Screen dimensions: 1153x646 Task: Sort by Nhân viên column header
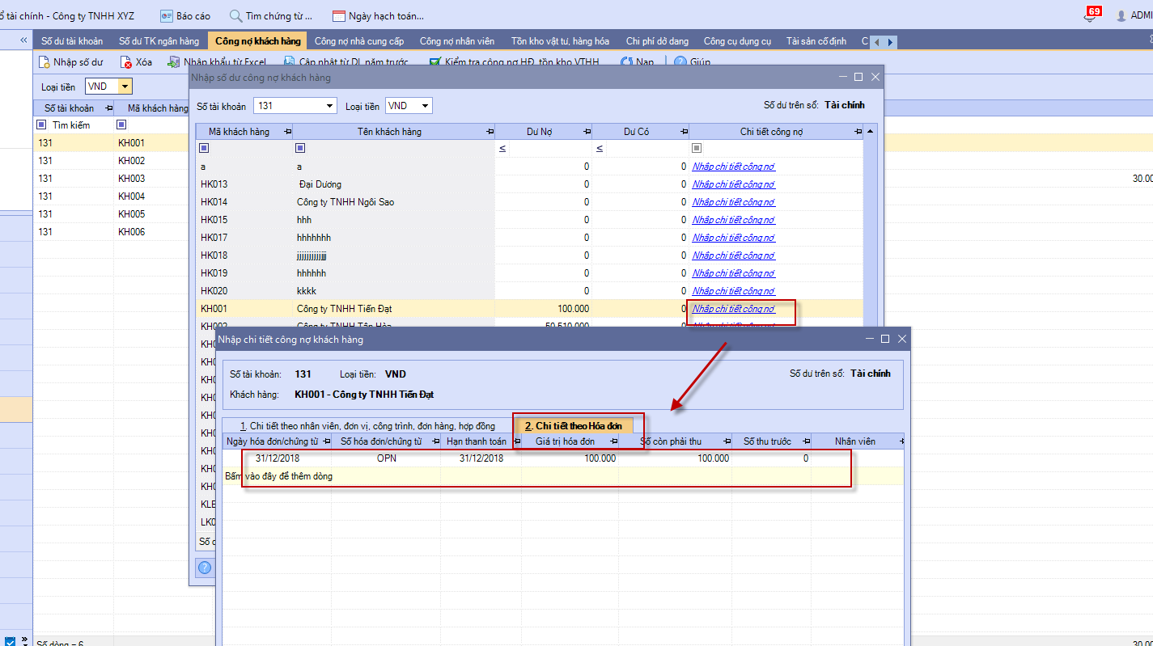[854, 441]
